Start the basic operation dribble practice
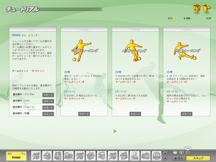This screenshot has width=216, height=162. tap(48, 95)
